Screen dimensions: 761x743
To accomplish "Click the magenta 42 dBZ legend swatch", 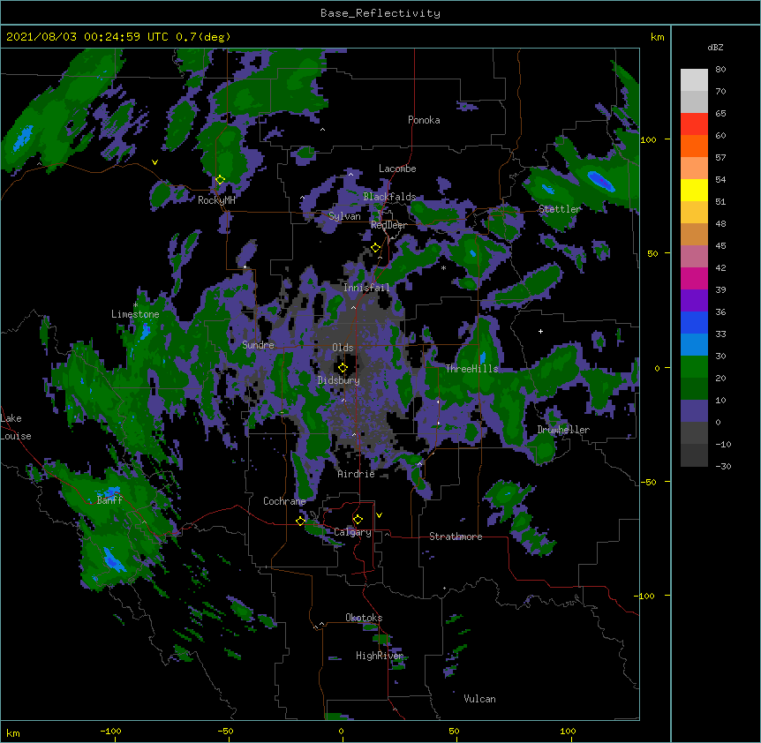I will 694,278.
